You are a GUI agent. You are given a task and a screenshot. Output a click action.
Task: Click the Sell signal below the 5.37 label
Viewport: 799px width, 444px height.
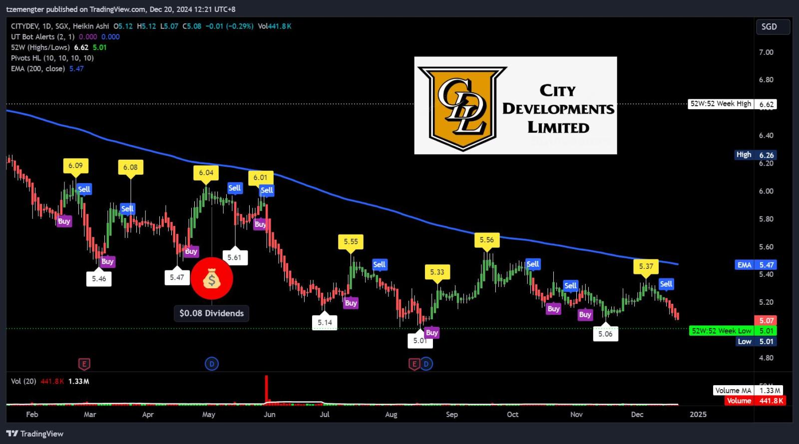coord(666,284)
